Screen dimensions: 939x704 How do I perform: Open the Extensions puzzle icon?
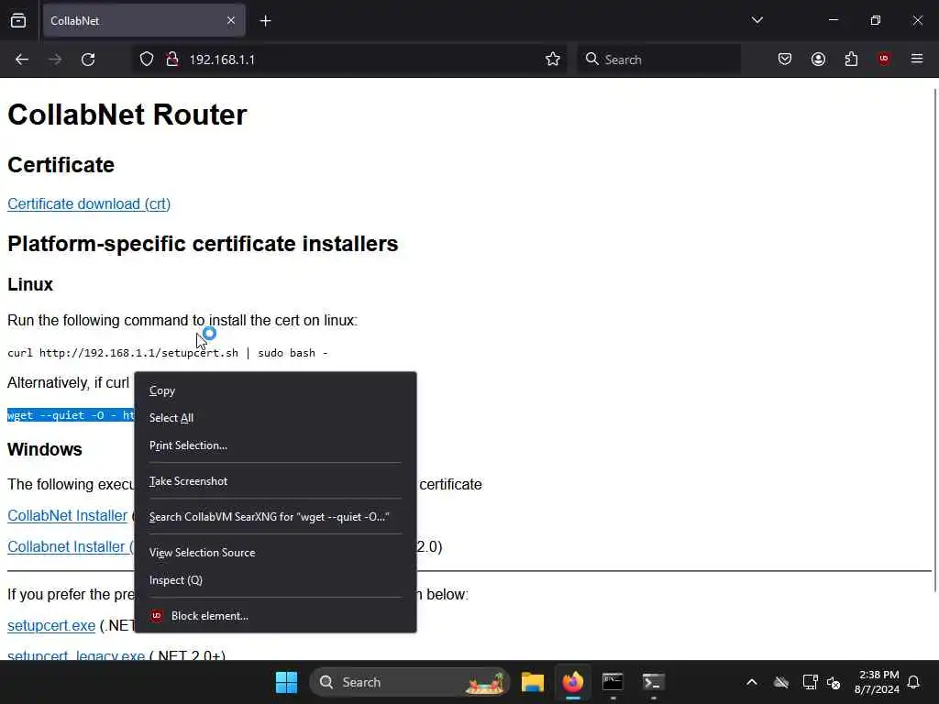[851, 59]
